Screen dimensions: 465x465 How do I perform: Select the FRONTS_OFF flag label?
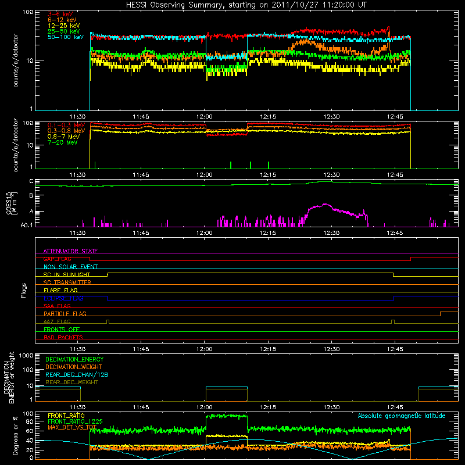pos(62,329)
